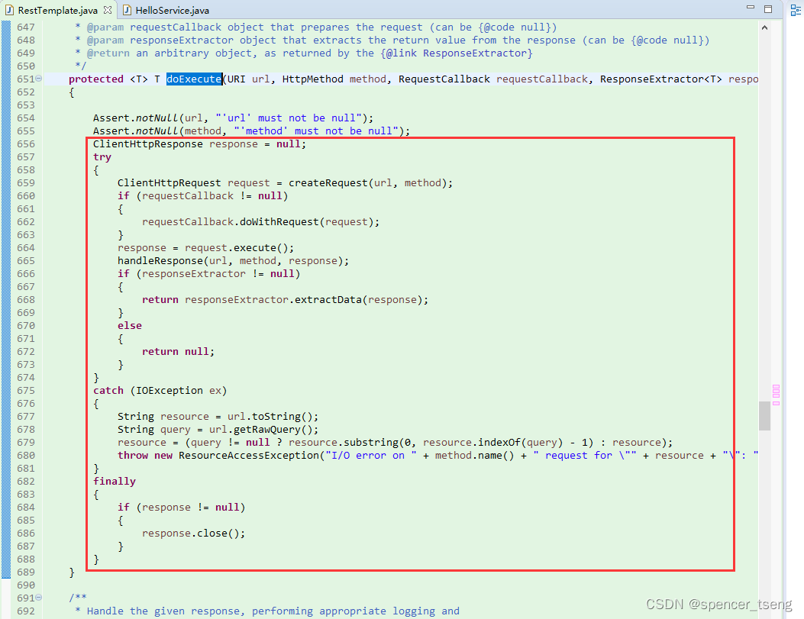Click the overview ruler position indicator
This screenshot has width=804, height=619.
(x=764, y=416)
